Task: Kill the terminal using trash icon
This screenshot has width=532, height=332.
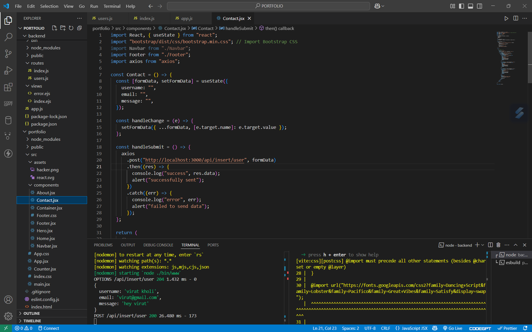Action: (498, 245)
